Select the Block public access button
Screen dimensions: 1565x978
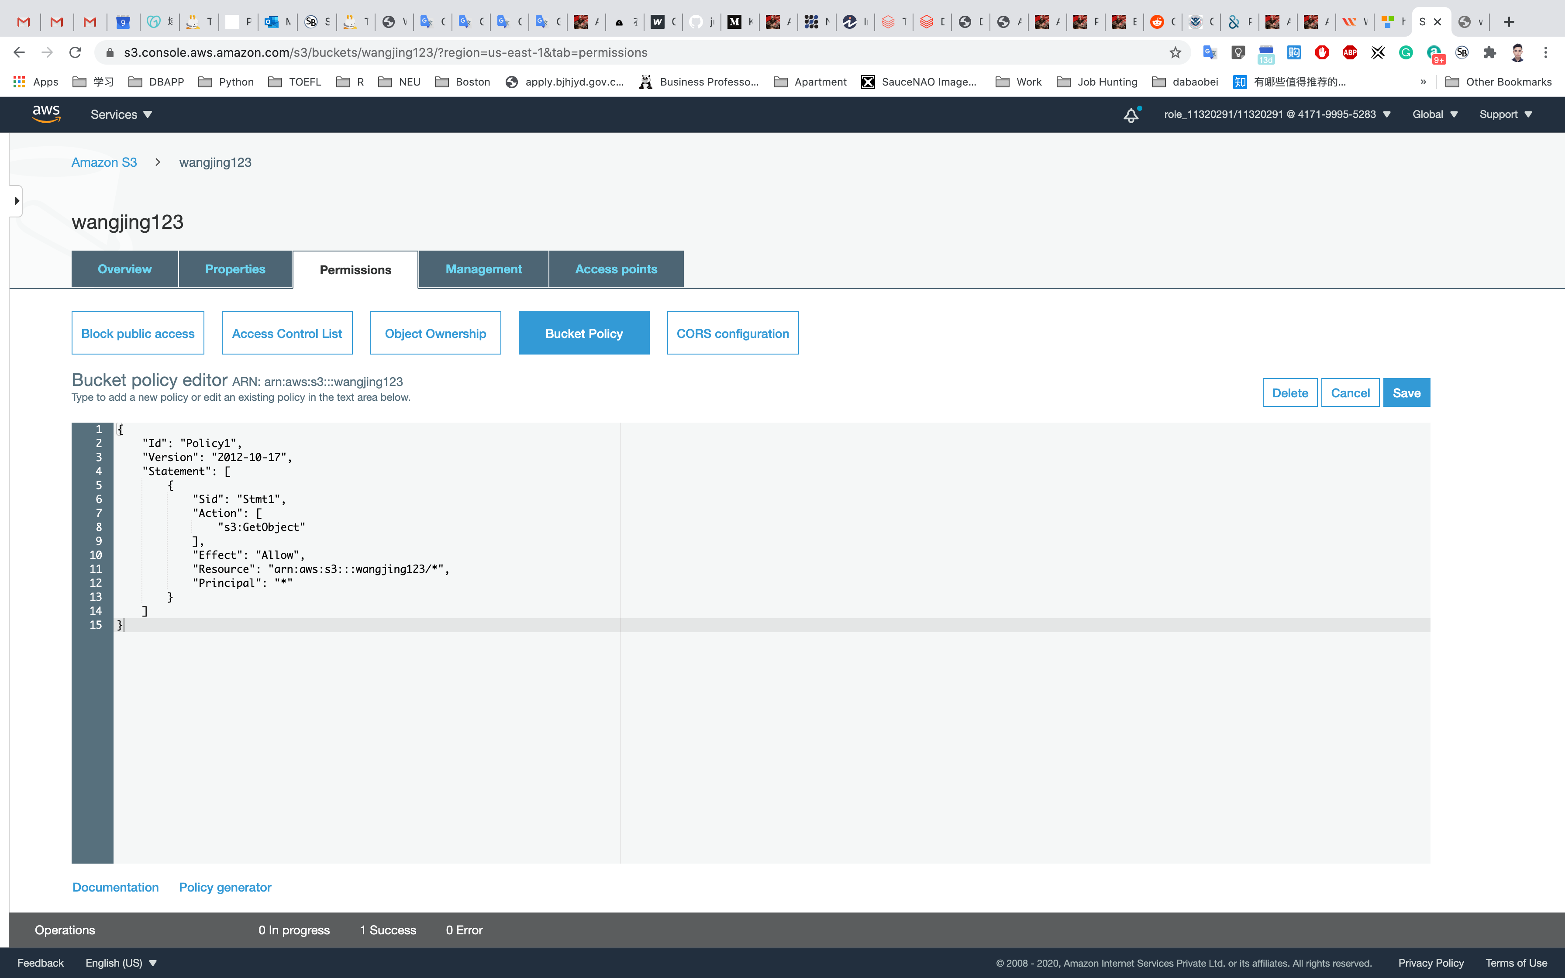pyautogui.click(x=138, y=333)
